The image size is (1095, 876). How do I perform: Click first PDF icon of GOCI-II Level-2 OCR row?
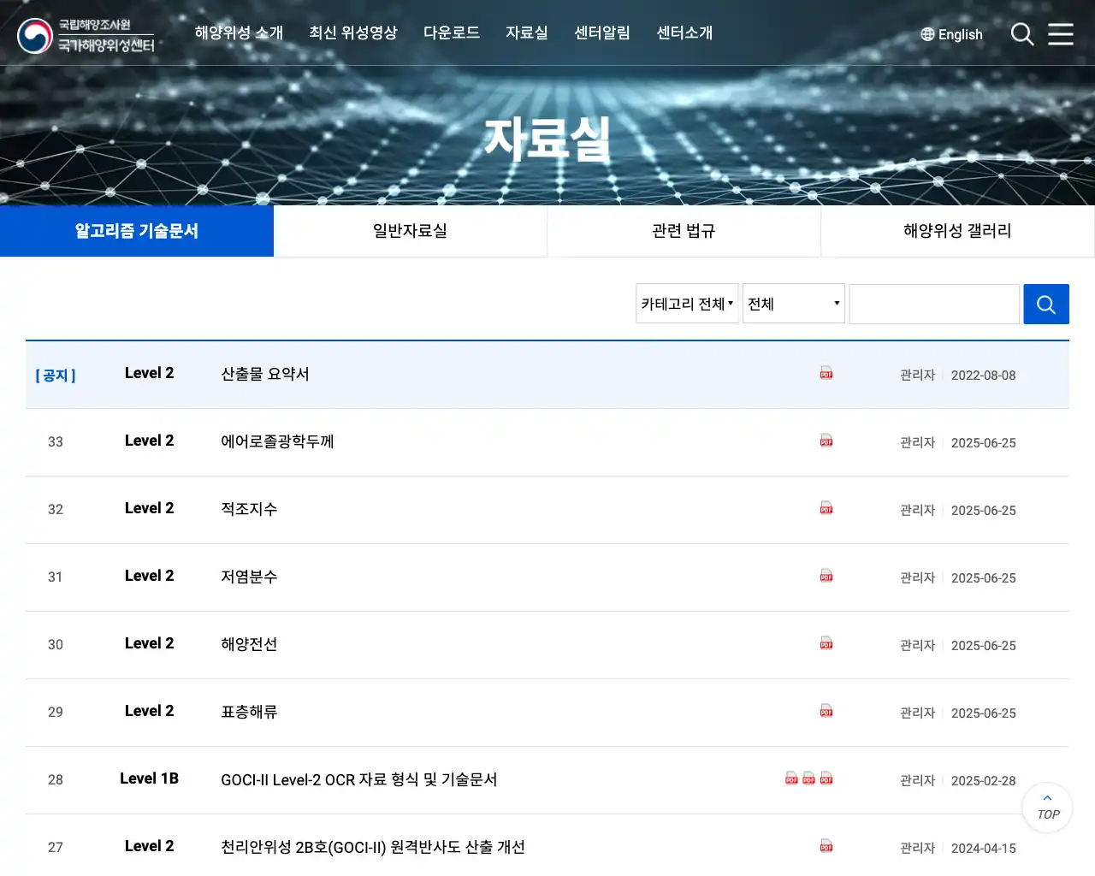791,778
